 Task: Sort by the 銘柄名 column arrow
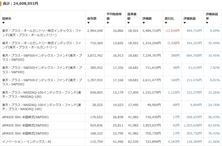(3, 23)
